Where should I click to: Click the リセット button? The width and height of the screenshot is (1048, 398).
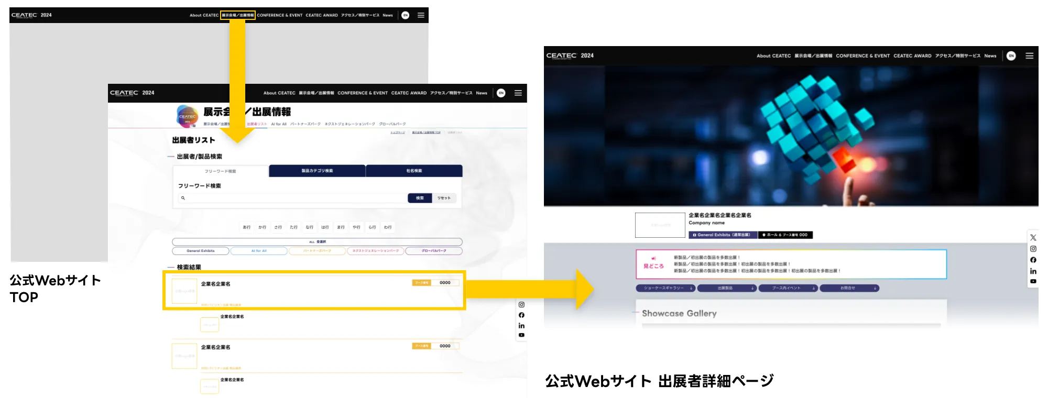[444, 198]
